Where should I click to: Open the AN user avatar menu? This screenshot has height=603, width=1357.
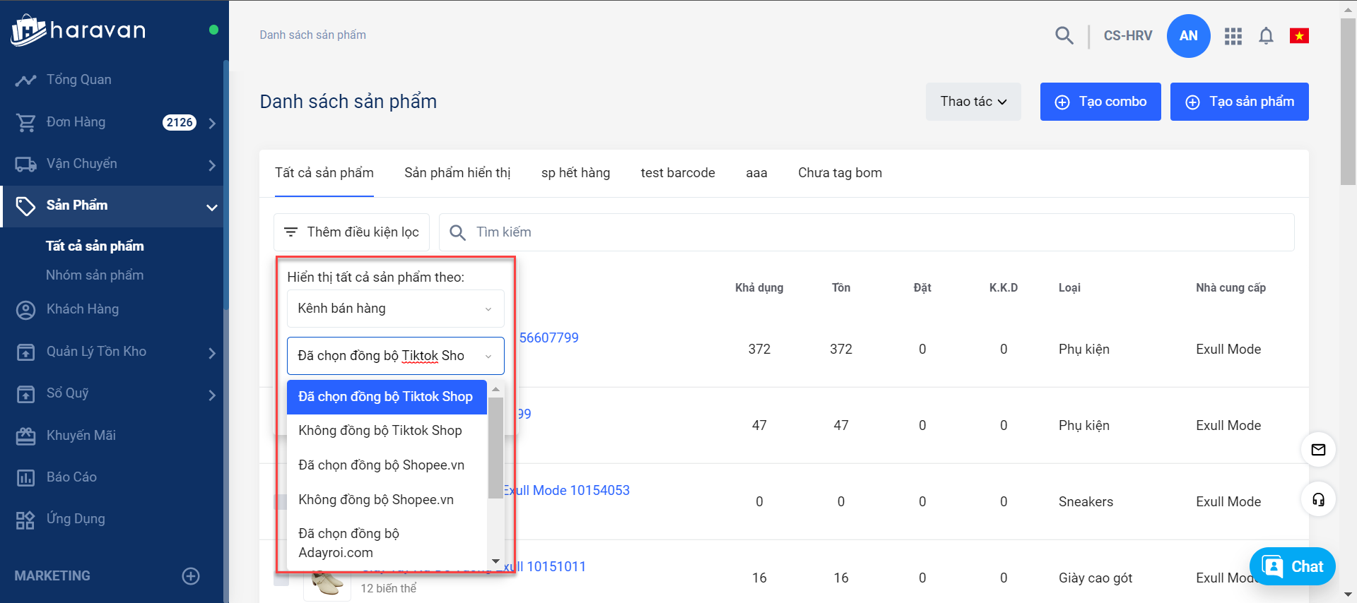tap(1188, 36)
